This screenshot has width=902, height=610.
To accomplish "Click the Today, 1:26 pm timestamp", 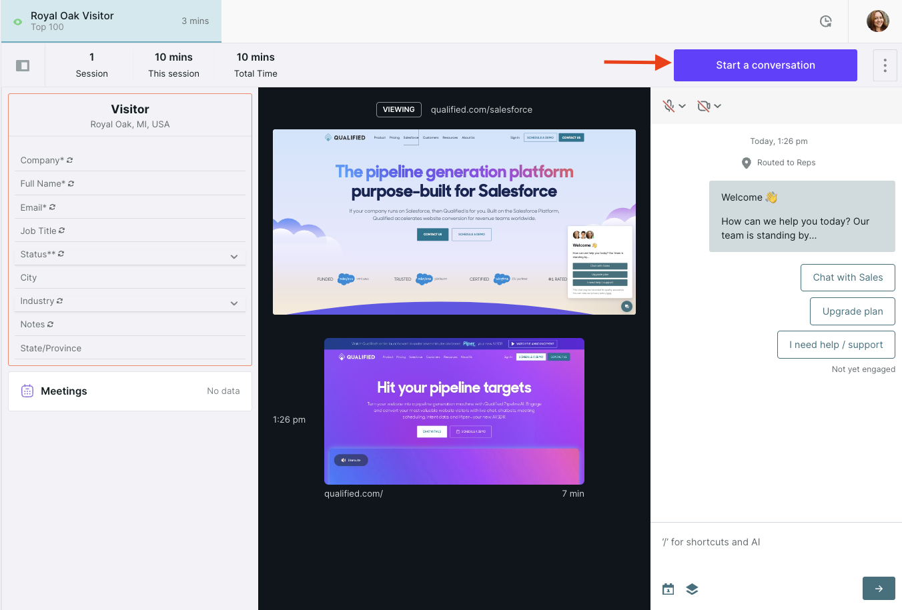I will pyautogui.click(x=779, y=141).
